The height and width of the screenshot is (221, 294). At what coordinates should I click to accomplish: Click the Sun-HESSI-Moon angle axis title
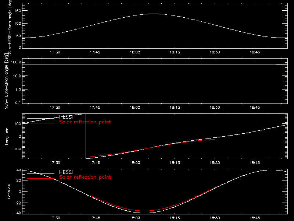click(6, 81)
